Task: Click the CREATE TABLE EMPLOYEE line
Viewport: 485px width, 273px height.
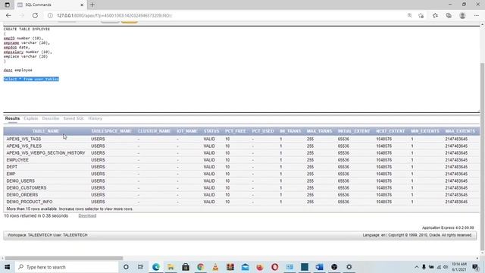Action: coord(27,29)
